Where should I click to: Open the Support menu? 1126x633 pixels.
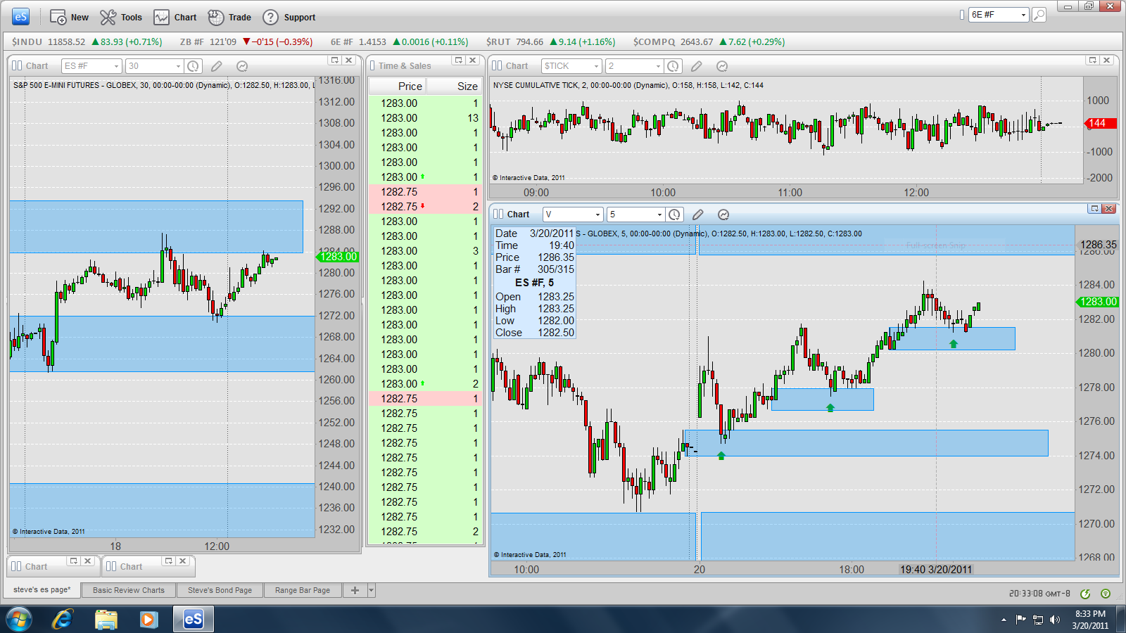[x=289, y=17]
